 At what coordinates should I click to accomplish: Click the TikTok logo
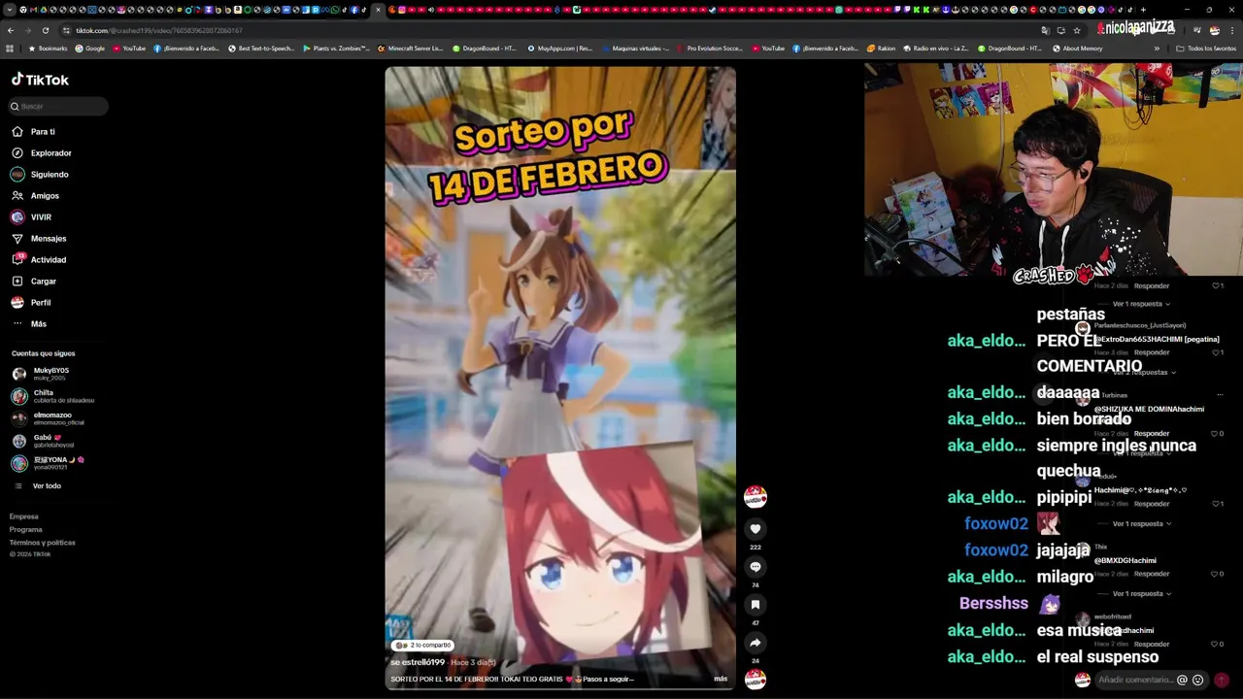point(40,80)
